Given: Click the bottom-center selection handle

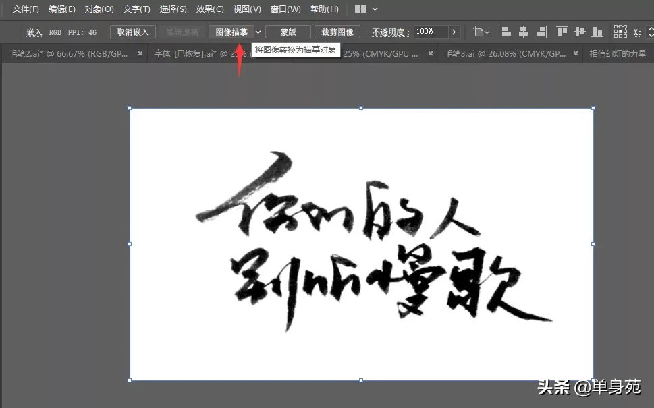Looking at the screenshot, I should [361, 380].
